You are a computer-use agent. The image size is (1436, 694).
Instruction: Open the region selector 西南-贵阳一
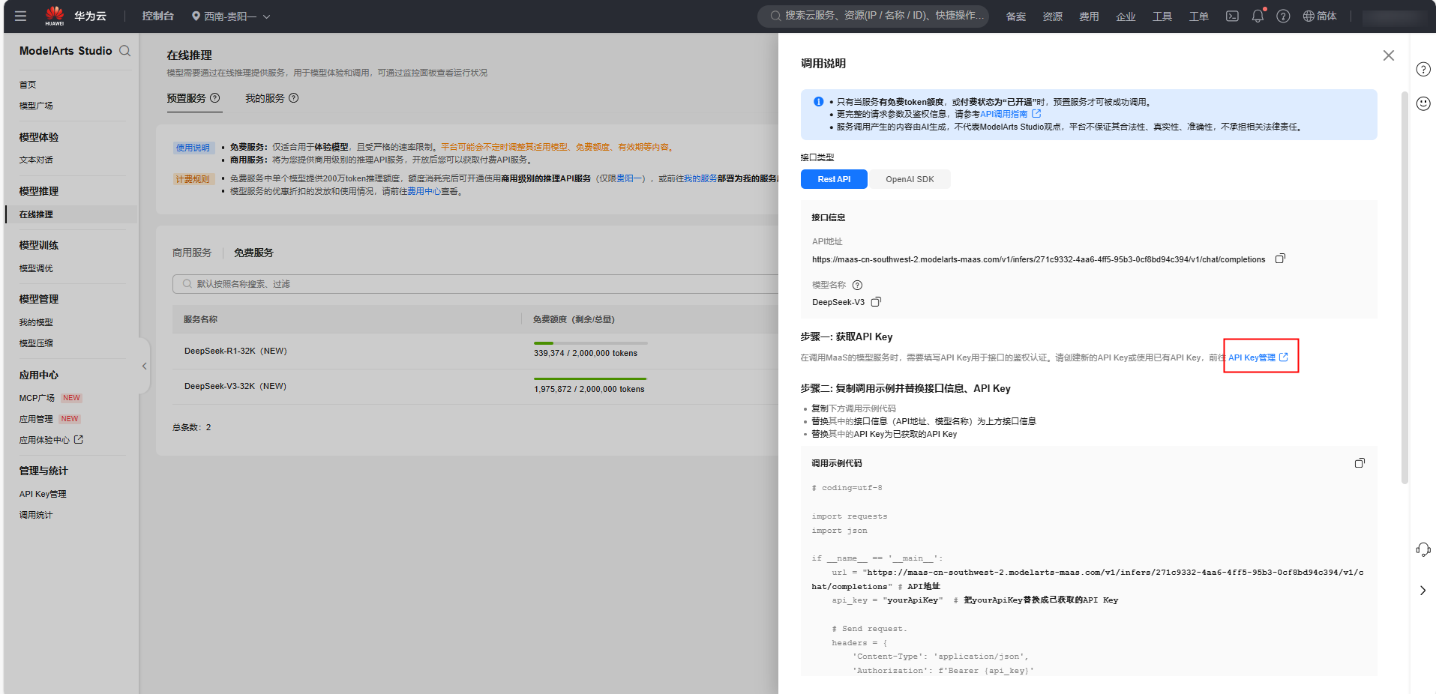231,16
